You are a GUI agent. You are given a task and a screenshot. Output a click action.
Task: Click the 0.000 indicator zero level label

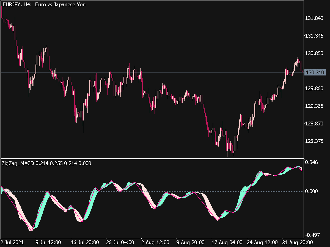click(x=312, y=191)
